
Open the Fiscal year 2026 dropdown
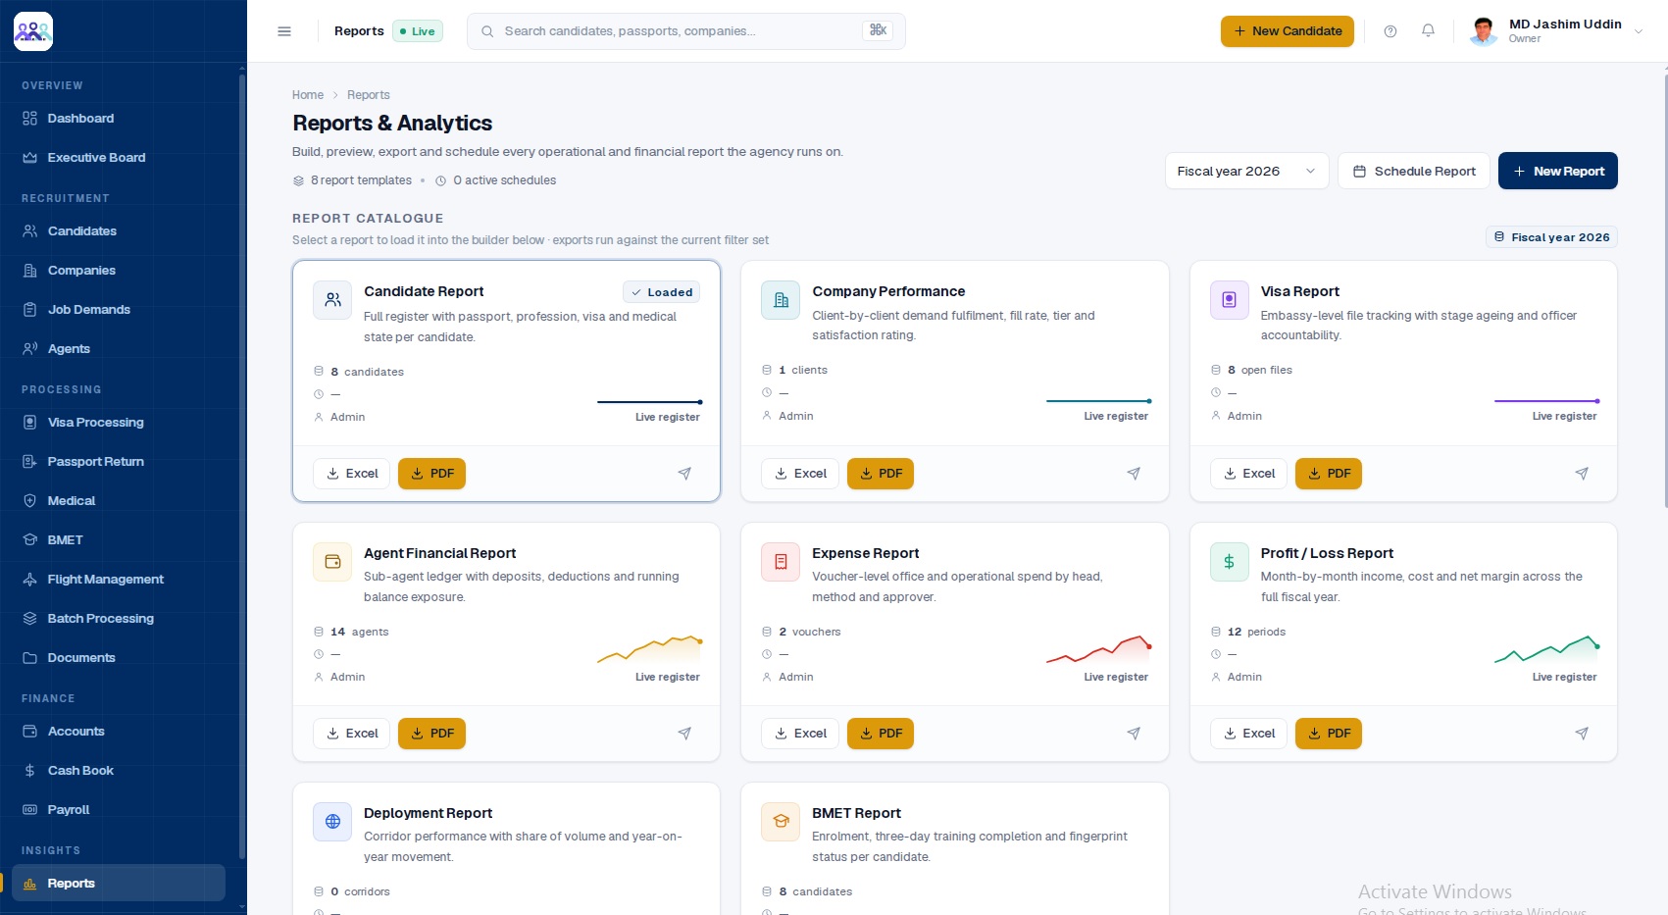1246,171
